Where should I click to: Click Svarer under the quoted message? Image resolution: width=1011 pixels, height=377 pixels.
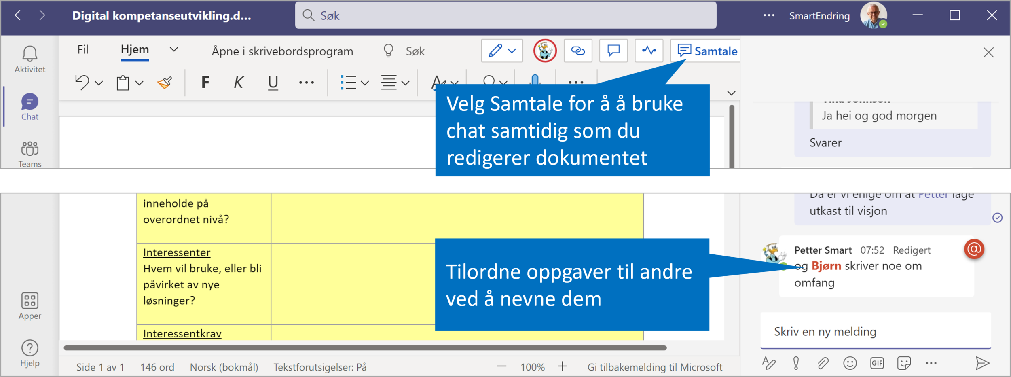coord(825,143)
